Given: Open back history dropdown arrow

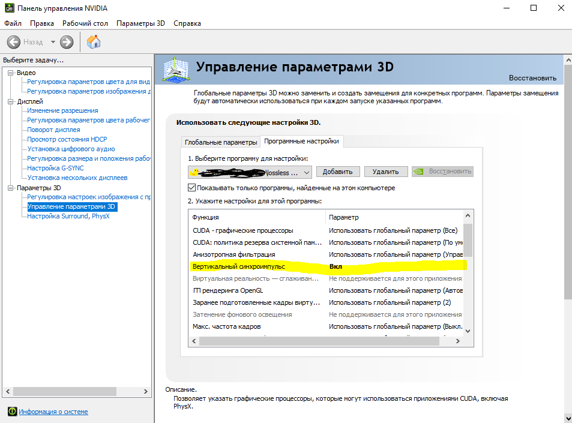Looking at the screenshot, I should point(53,42).
